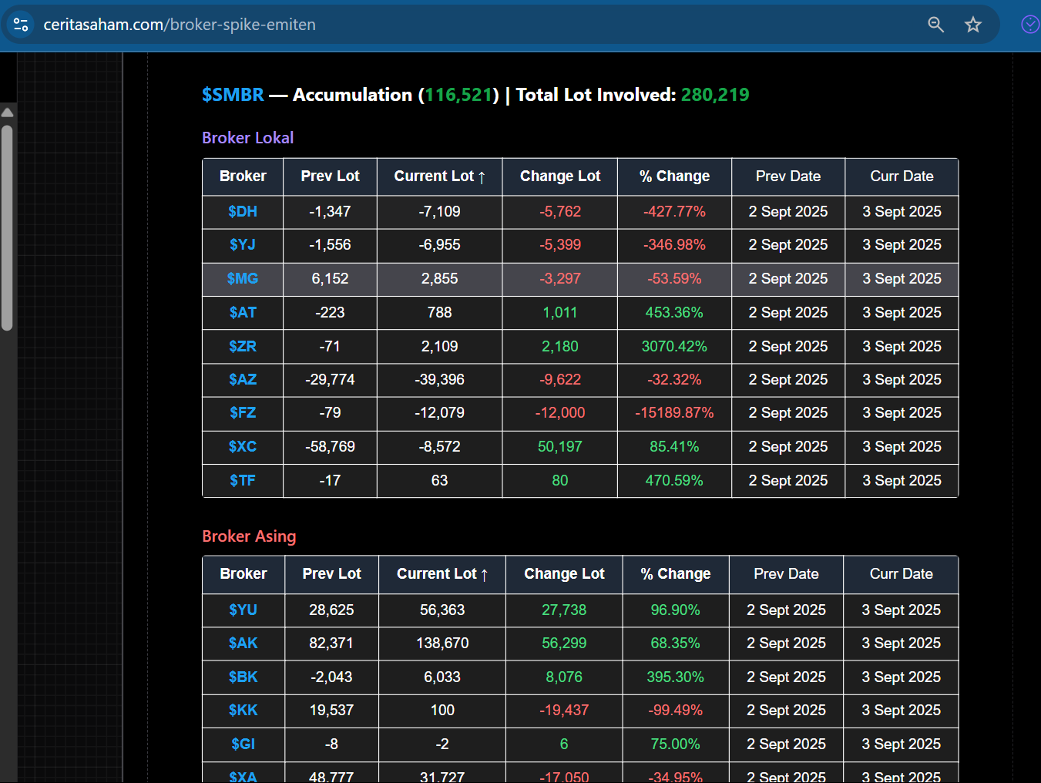Click Prev Date header in Broker Asing table
This screenshot has height=783, width=1041.
[x=786, y=574]
